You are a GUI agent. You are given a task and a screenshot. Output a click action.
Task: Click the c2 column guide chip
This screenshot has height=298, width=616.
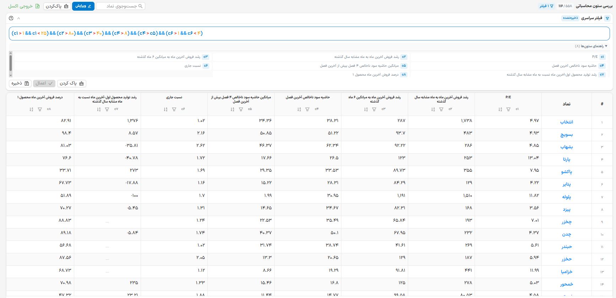click(x=404, y=57)
